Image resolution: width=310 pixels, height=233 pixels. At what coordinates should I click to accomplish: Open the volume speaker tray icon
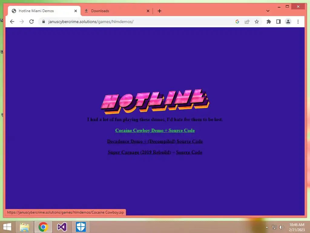281,227
